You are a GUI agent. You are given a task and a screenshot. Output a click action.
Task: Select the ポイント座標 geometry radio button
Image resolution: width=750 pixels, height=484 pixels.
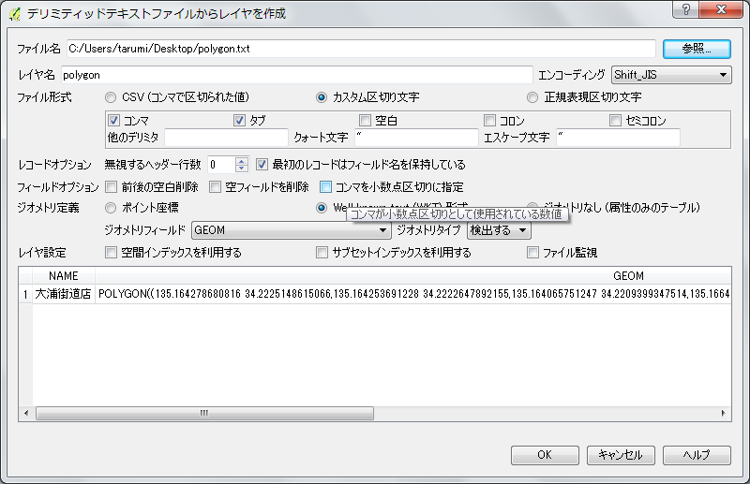(x=112, y=208)
